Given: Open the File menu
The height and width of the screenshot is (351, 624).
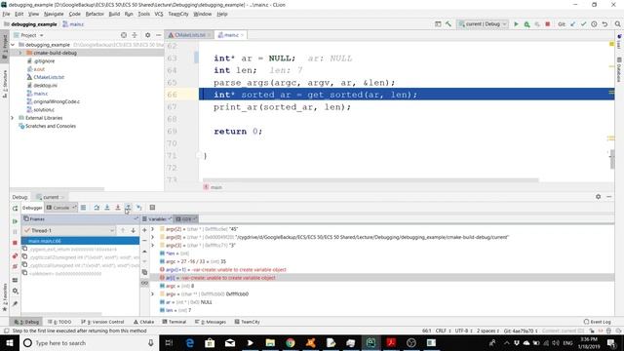Looking at the screenshot, I should 6,14.
